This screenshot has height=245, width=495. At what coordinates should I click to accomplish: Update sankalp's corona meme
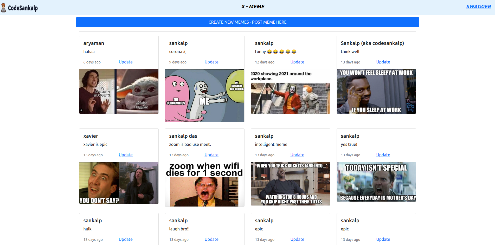(211, 62)
